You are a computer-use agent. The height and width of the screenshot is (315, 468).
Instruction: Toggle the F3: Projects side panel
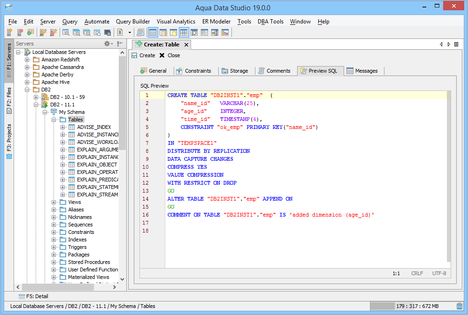pos(9,141)
